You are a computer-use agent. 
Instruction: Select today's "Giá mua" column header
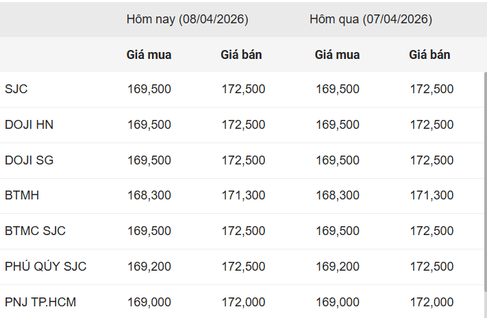point(149,55)
